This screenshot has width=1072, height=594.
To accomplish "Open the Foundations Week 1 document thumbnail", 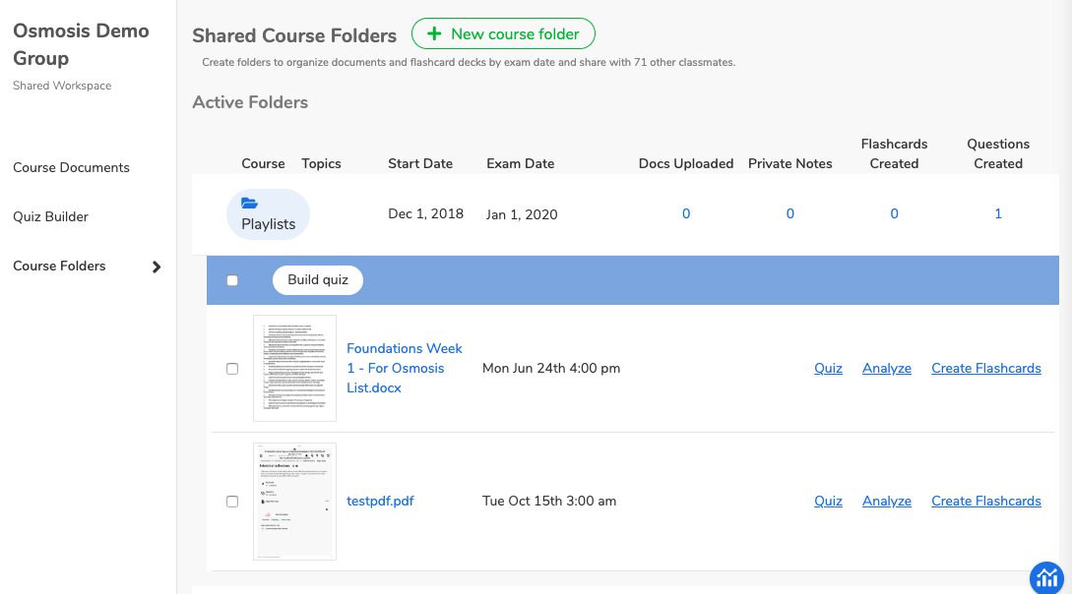I will click(x=294, y=368).
